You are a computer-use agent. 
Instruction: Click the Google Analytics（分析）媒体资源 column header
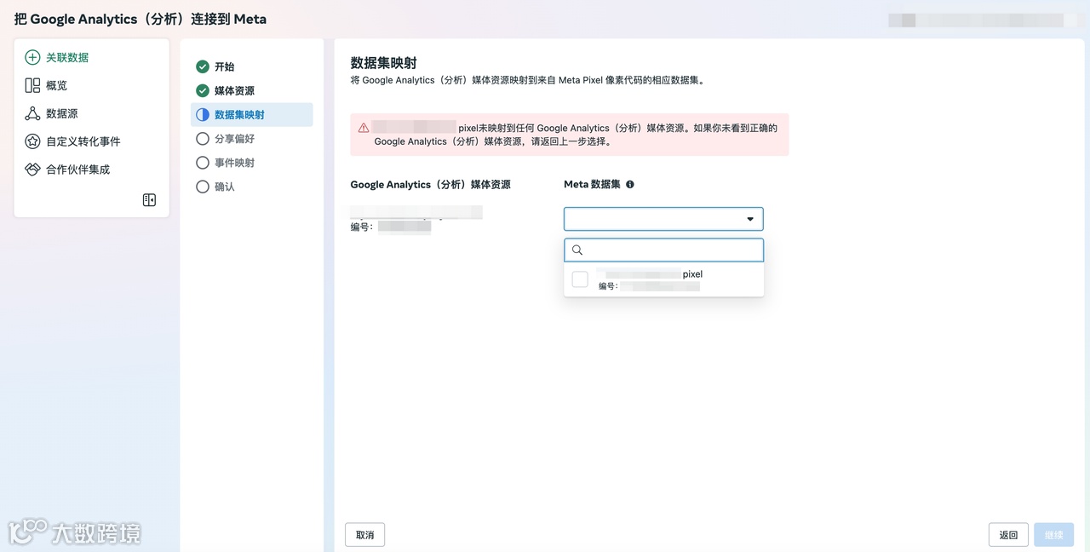(x=431, y=184)
